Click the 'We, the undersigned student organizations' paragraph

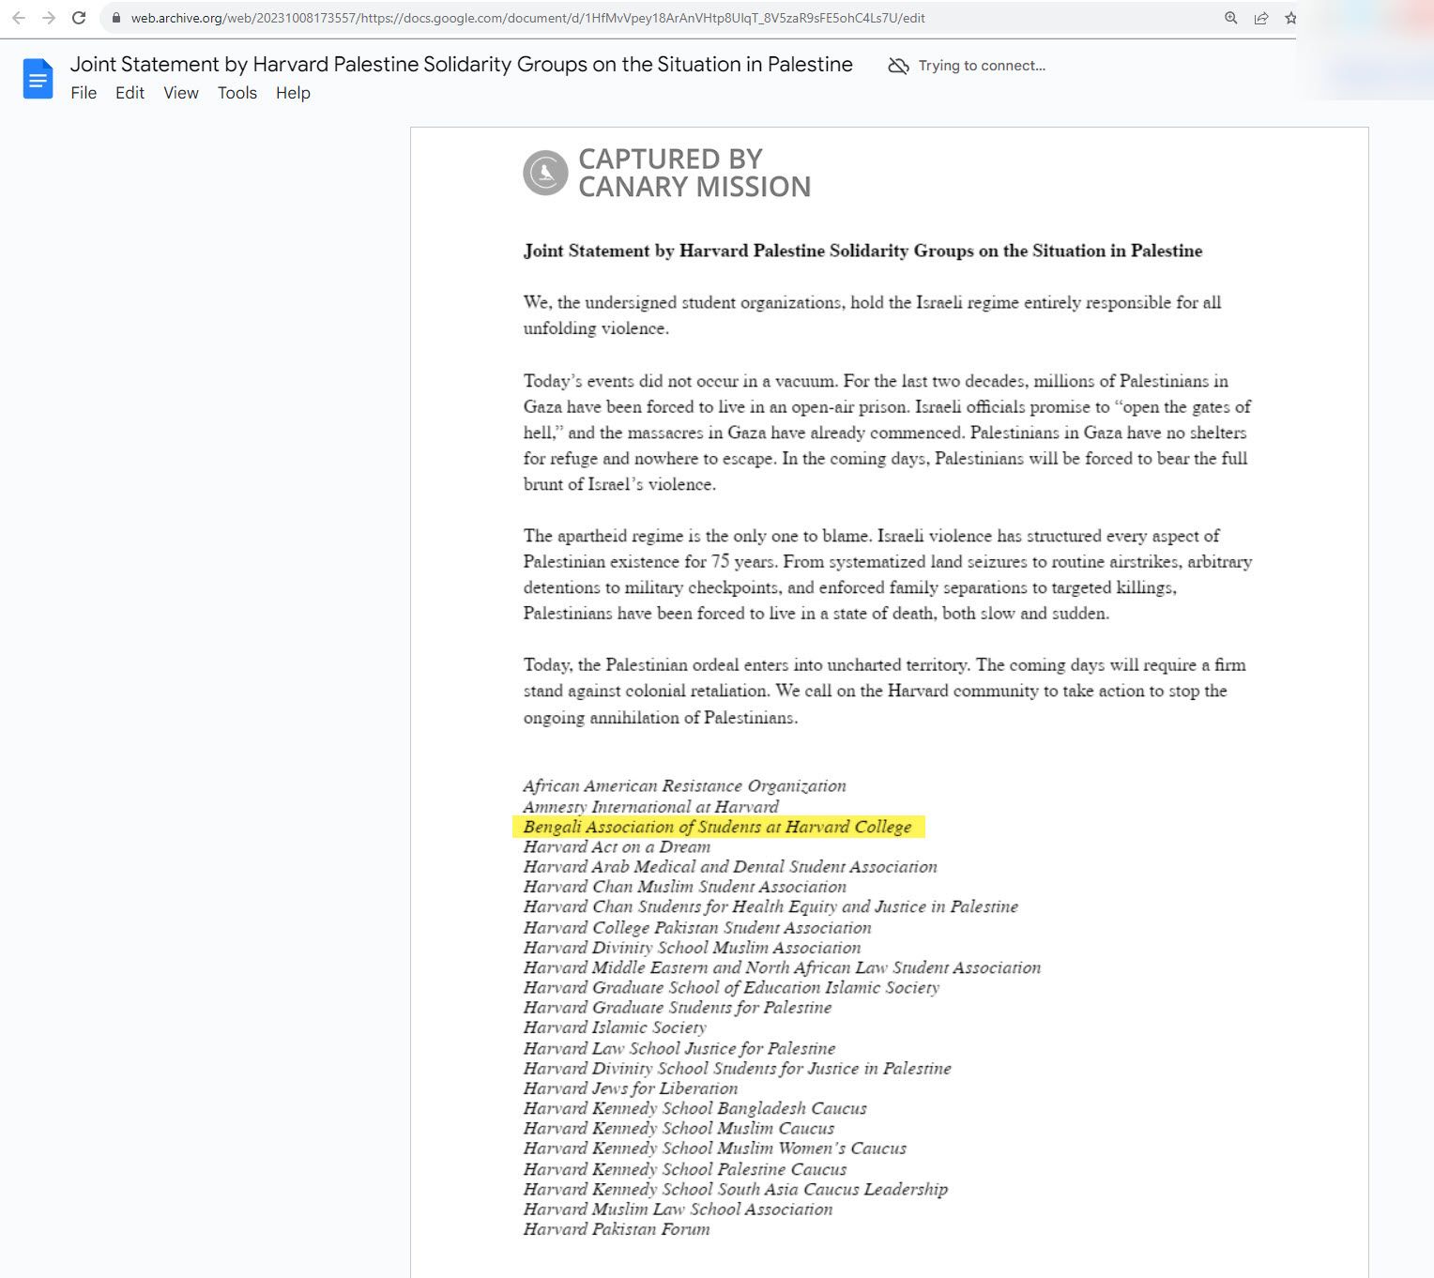coord(873,315)
